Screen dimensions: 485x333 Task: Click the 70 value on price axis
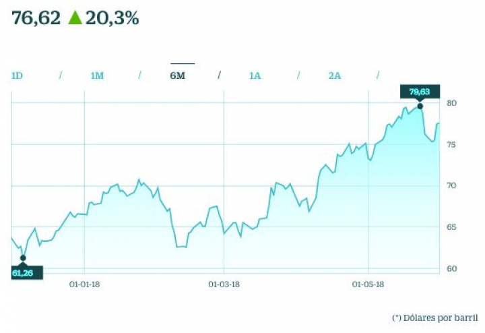452,186
